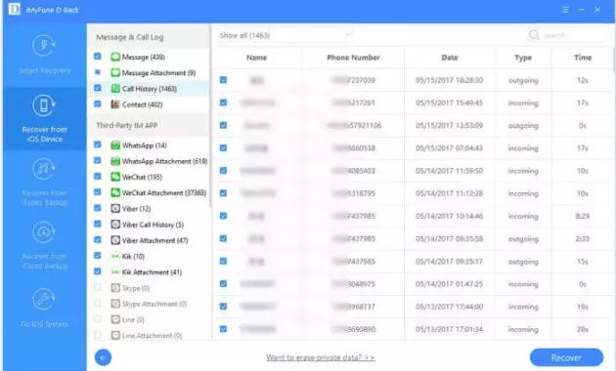Open Smart Recovery mode icon
The width and height of the screenshot is (616, 371).
click(x=44, y=46)
